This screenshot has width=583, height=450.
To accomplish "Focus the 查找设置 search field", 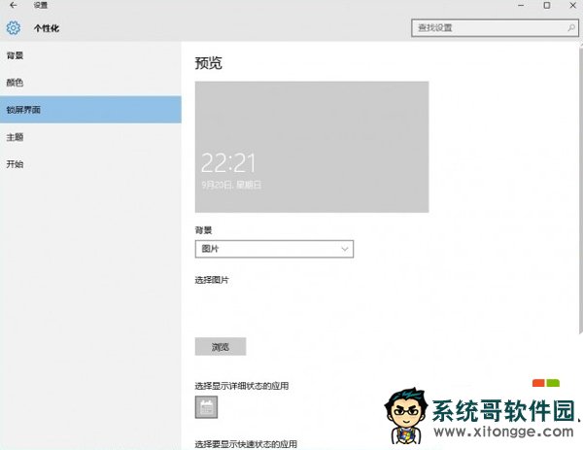I will tap(495, 28).
